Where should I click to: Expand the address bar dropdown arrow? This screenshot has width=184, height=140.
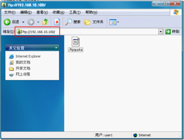coord(161,32)
